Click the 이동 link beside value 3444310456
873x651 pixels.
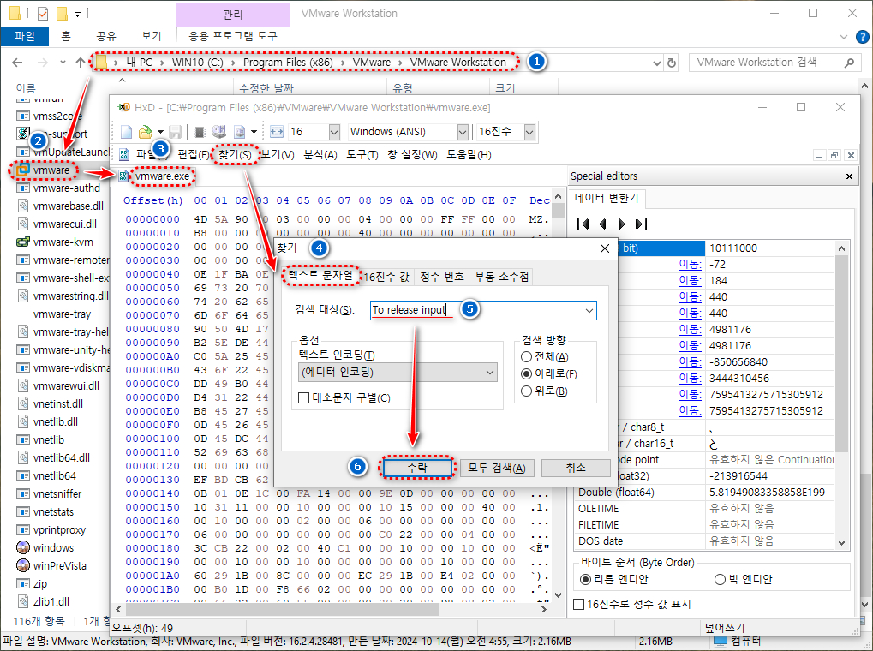point(690,378)
